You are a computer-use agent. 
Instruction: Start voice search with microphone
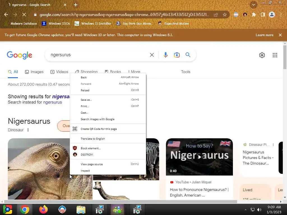165,55
